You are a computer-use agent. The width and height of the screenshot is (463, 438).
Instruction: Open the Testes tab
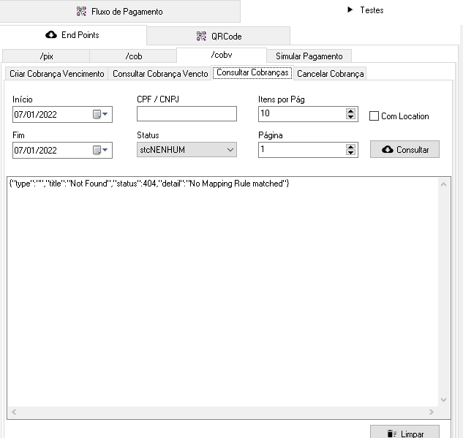tap(365, 10)
